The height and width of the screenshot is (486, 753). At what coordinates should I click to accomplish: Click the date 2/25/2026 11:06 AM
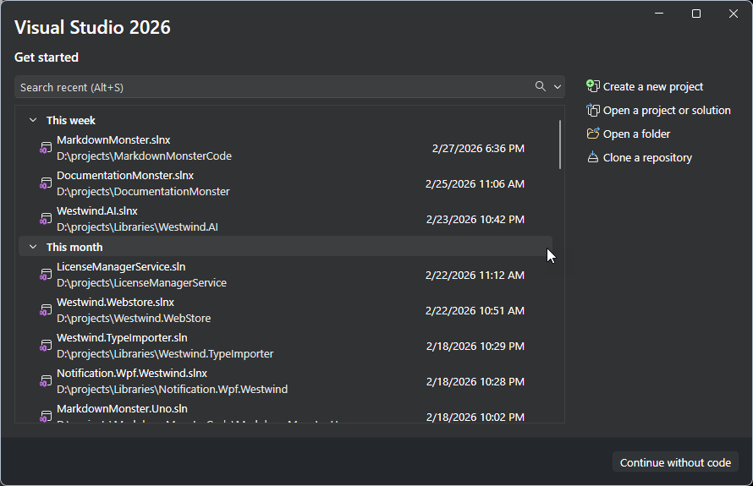(475, 183)
